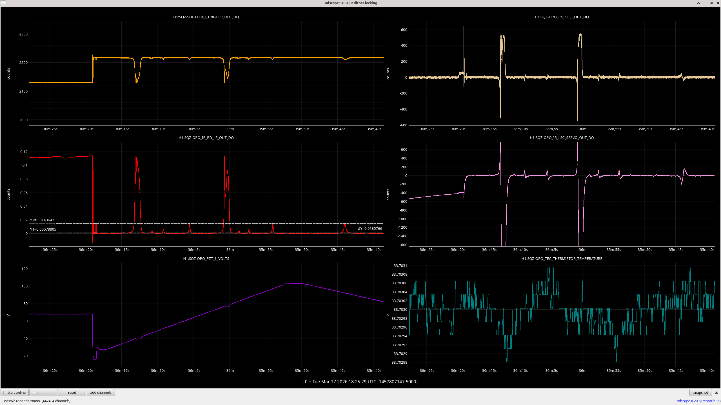Close the ndscope window
This screenshot has height=405, width=721.
click(x=718, y=3)
